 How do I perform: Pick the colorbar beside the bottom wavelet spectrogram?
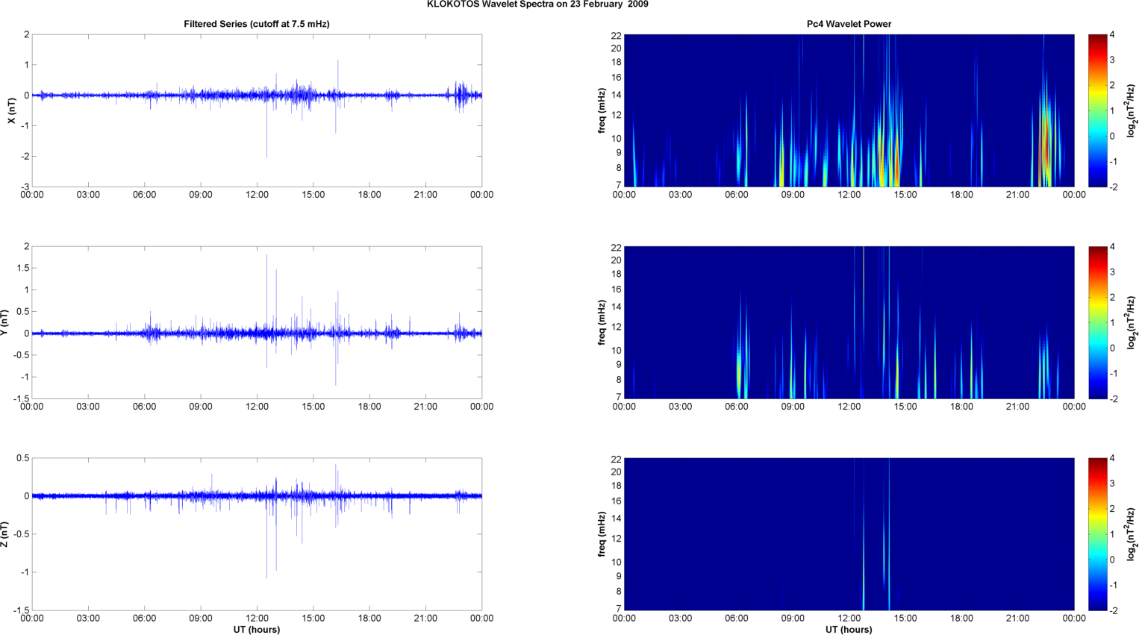tap(1098, 534)
